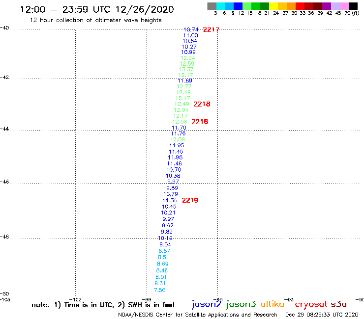Select the pink legend color swatch
Screen dimensions: 364x319
click(x=344, y=6)
